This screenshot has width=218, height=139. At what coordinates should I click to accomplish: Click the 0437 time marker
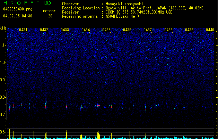point(148,30)
